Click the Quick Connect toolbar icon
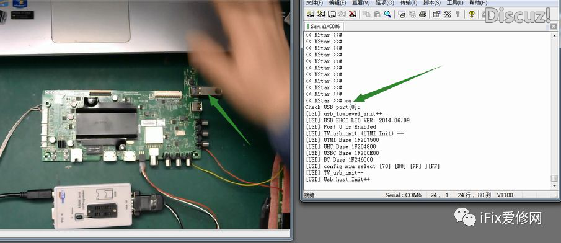 point(321,14)
